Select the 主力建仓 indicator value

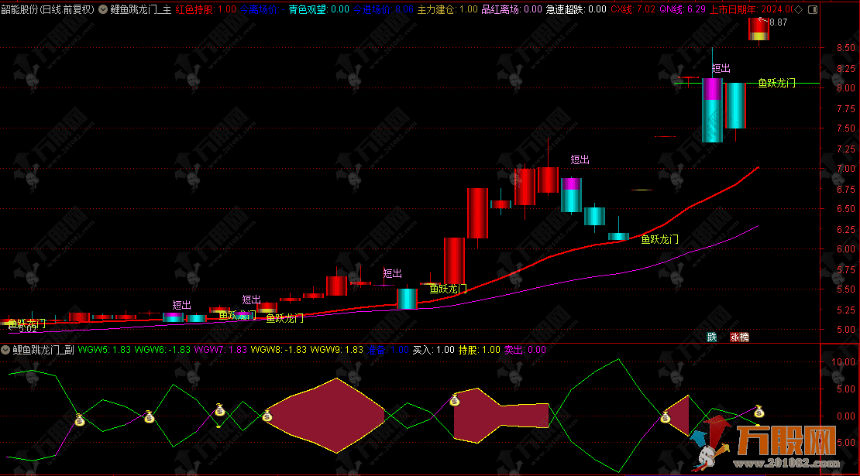469,9
